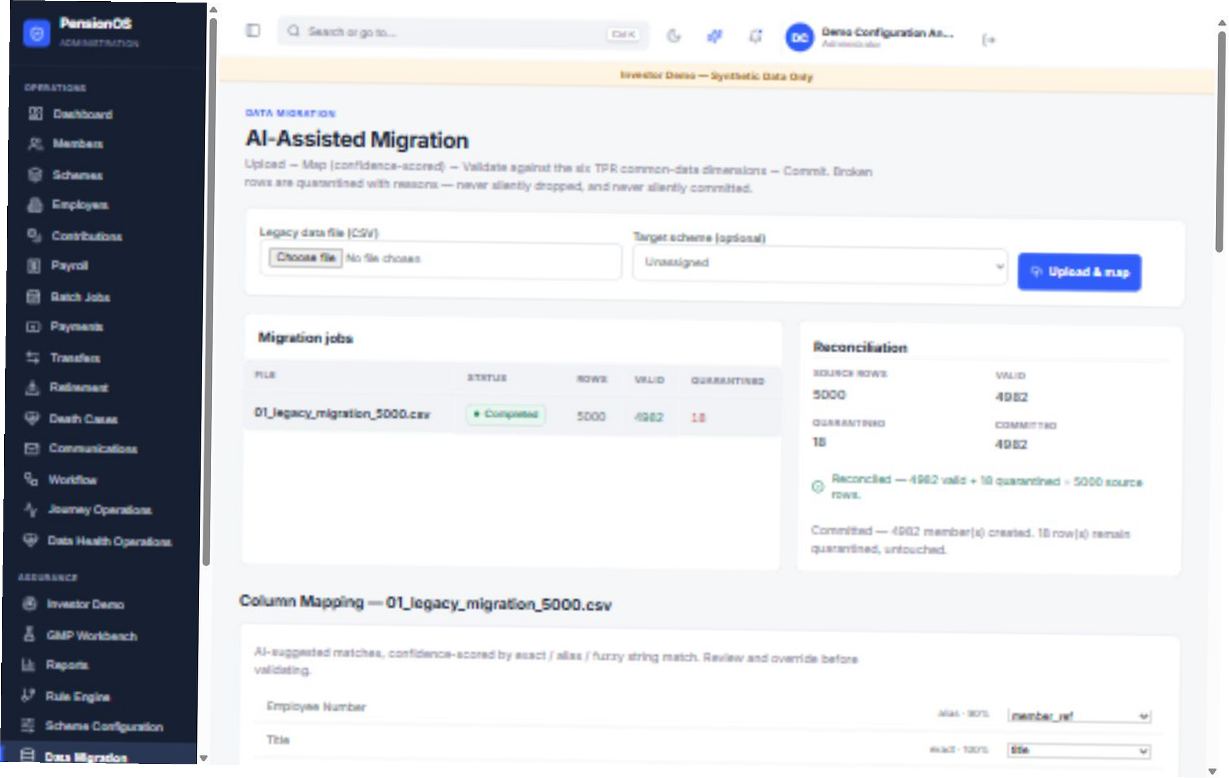Select the Reports chart icon
This screenshot has width=1229, height=778.
pyautogui.click(x=29, y=665)
